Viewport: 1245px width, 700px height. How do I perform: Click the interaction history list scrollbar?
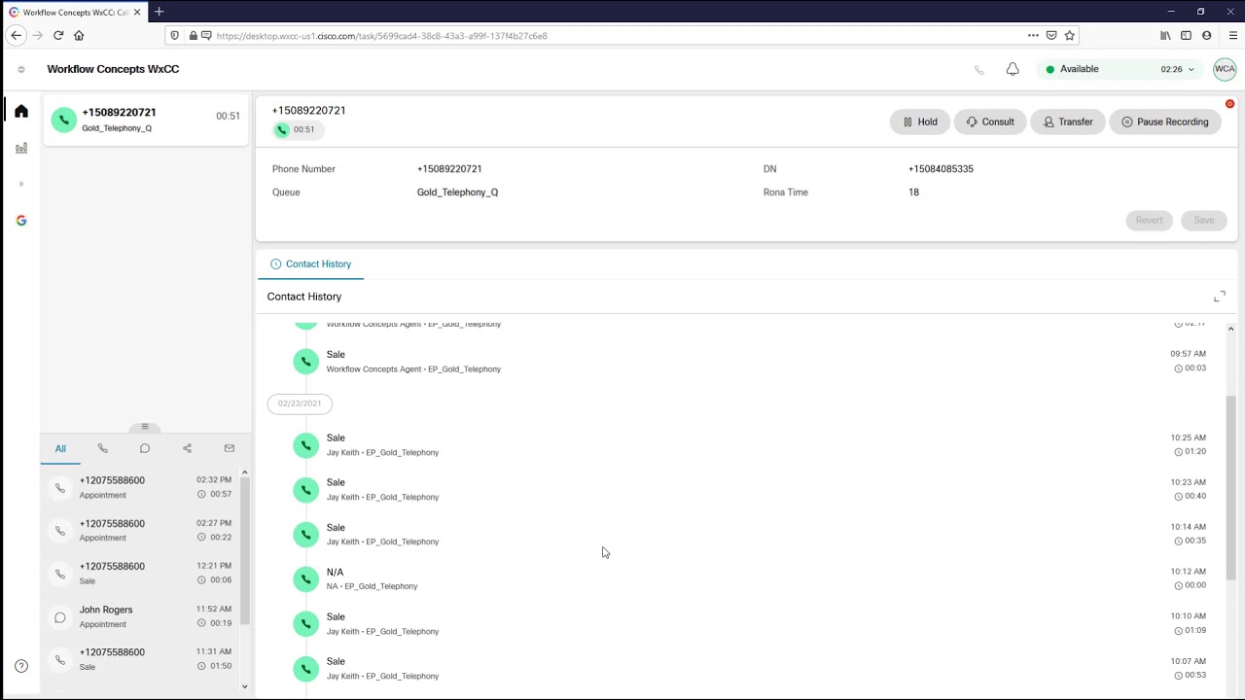click(x=245, y=550)
